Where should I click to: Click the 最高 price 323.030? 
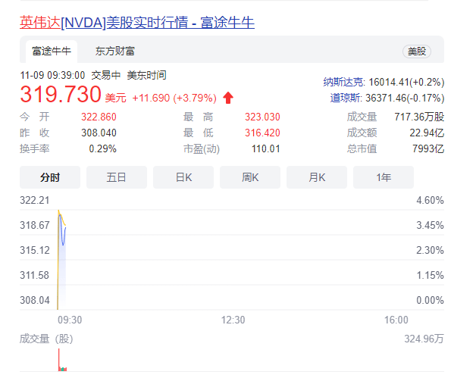pyautogui.click(x=262, y=117)
